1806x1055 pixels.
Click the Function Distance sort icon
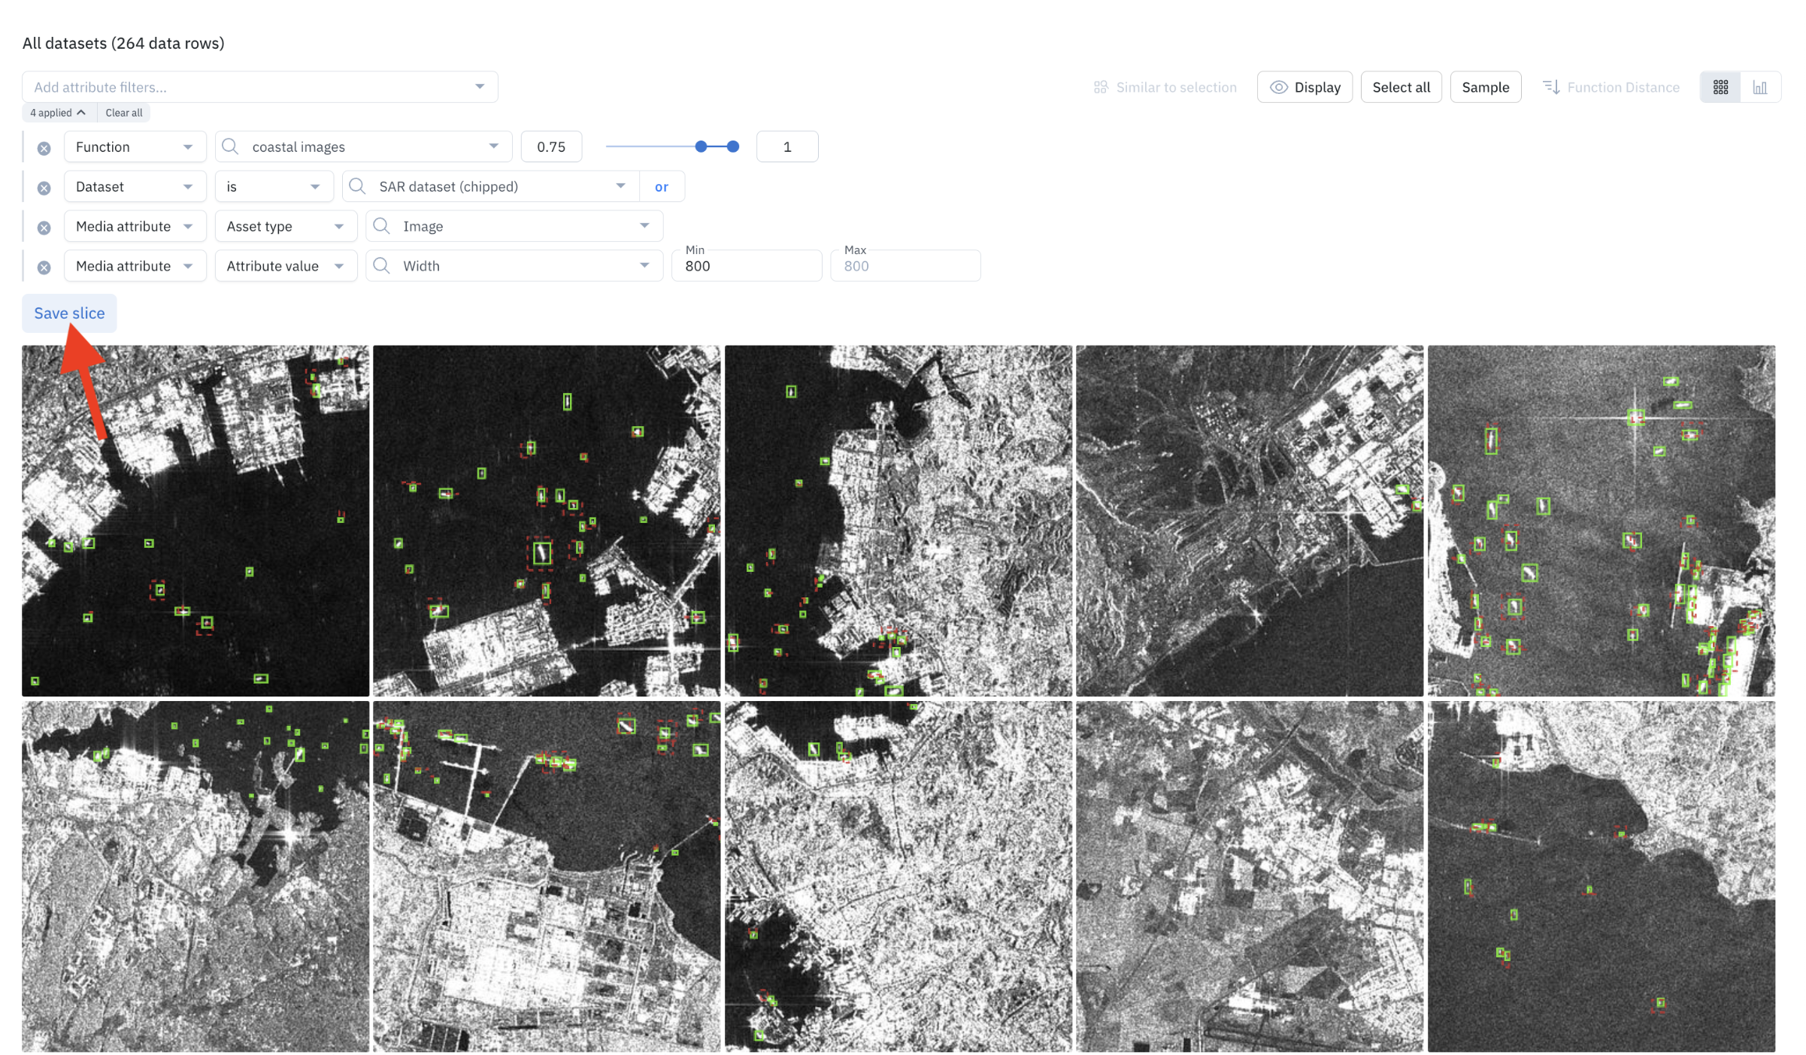[x=1551, y=87]
